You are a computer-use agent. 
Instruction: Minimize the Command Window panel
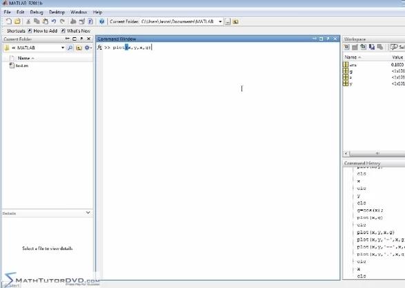(314, 39)
